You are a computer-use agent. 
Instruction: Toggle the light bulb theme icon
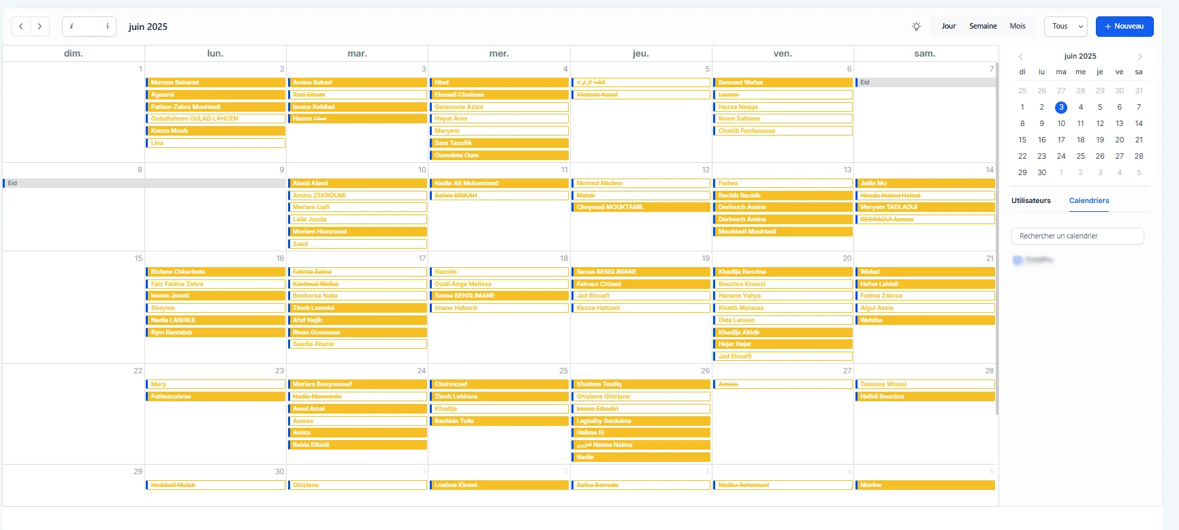click(916, 27)
